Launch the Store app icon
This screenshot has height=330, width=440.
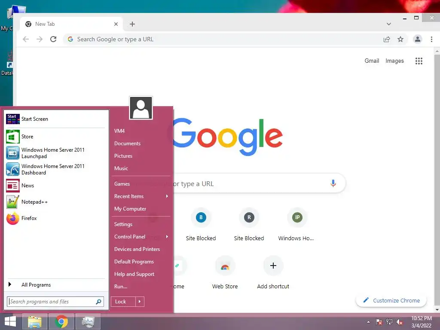(x=12, y=137)
